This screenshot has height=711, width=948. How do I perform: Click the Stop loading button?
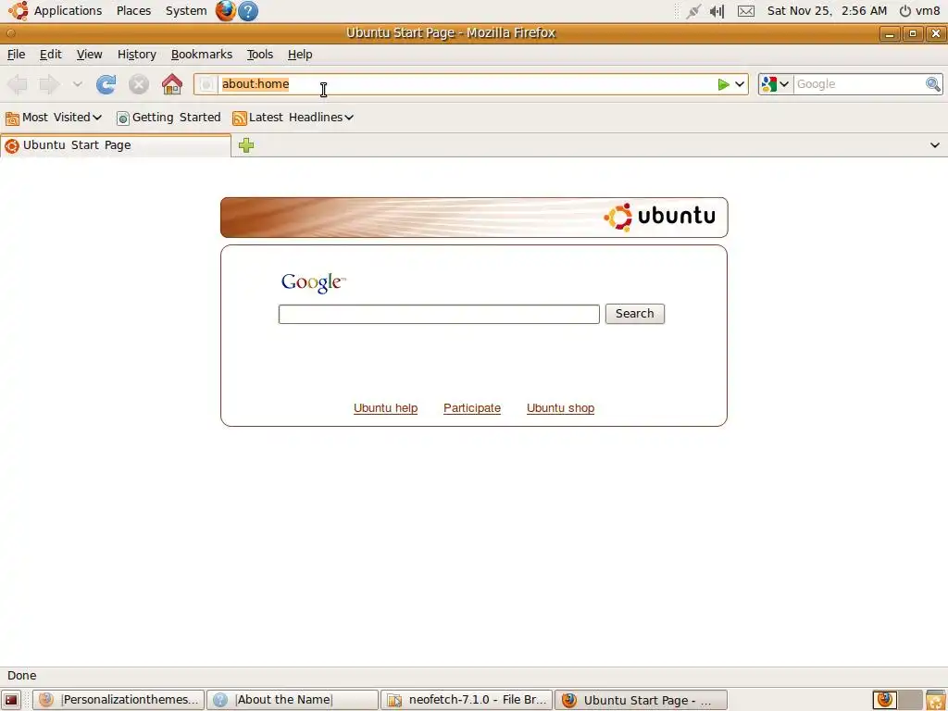tap(139, 84)
